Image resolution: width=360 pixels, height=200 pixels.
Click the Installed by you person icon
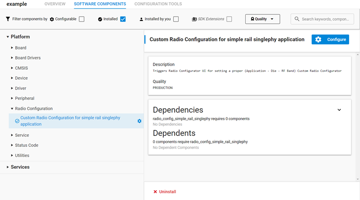tap(141, 19)
